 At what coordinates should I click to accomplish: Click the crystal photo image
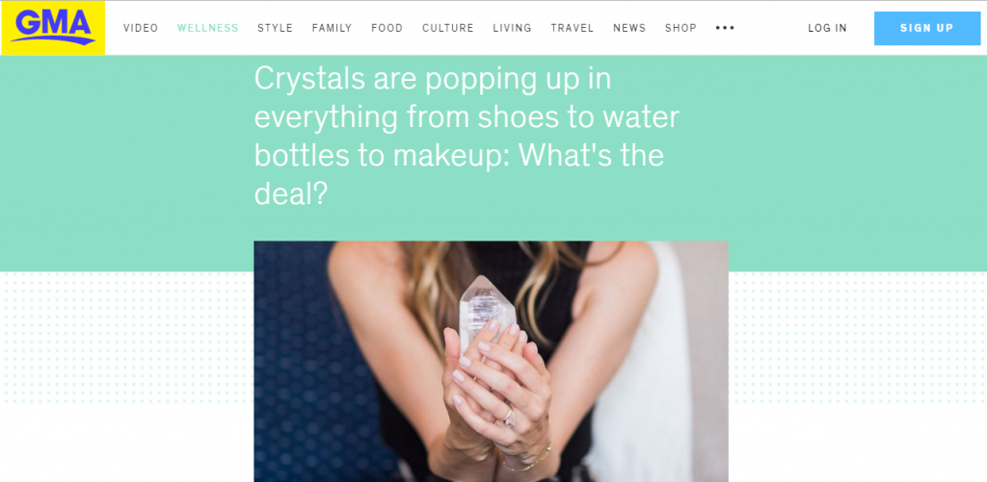491,362
